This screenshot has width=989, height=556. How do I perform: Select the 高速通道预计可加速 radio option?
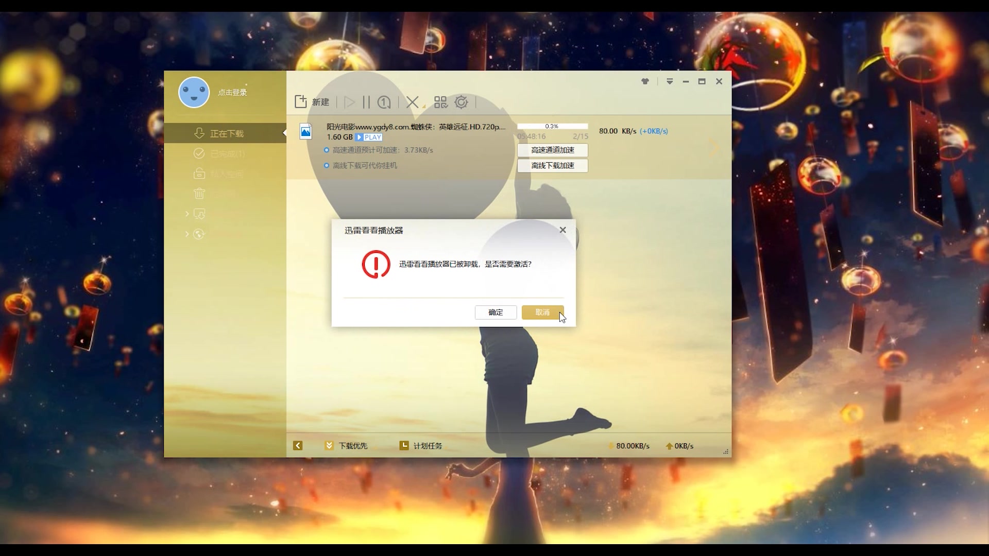(x=327, y=150)
